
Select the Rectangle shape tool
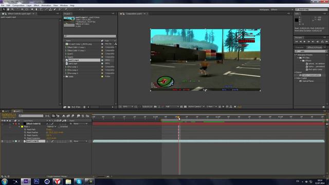tap(32, 9)
